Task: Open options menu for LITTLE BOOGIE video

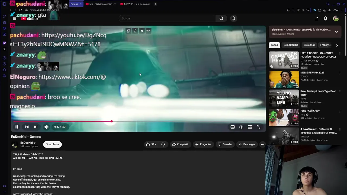Action: click(340, 54)
